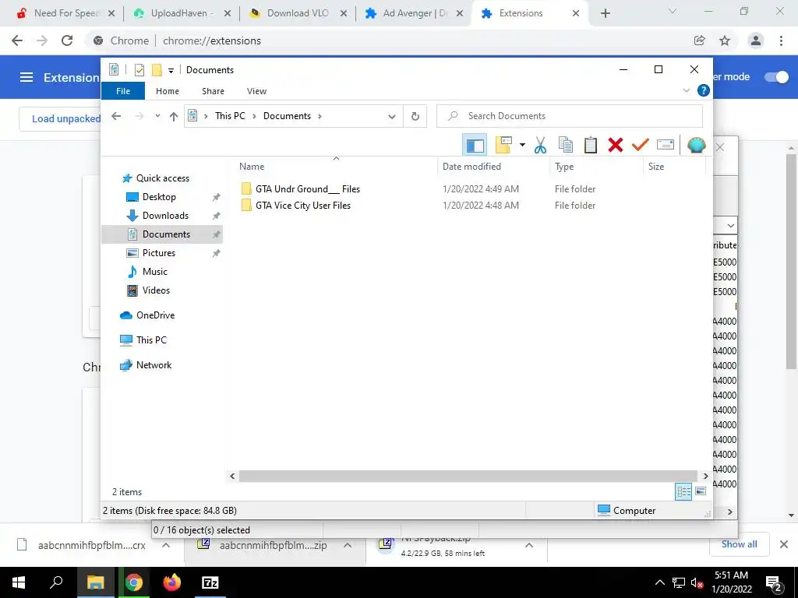Click the horizontal scrollbar in file list
The height and width of the screenshot is (598, 798).
click(x=468, y=476)
